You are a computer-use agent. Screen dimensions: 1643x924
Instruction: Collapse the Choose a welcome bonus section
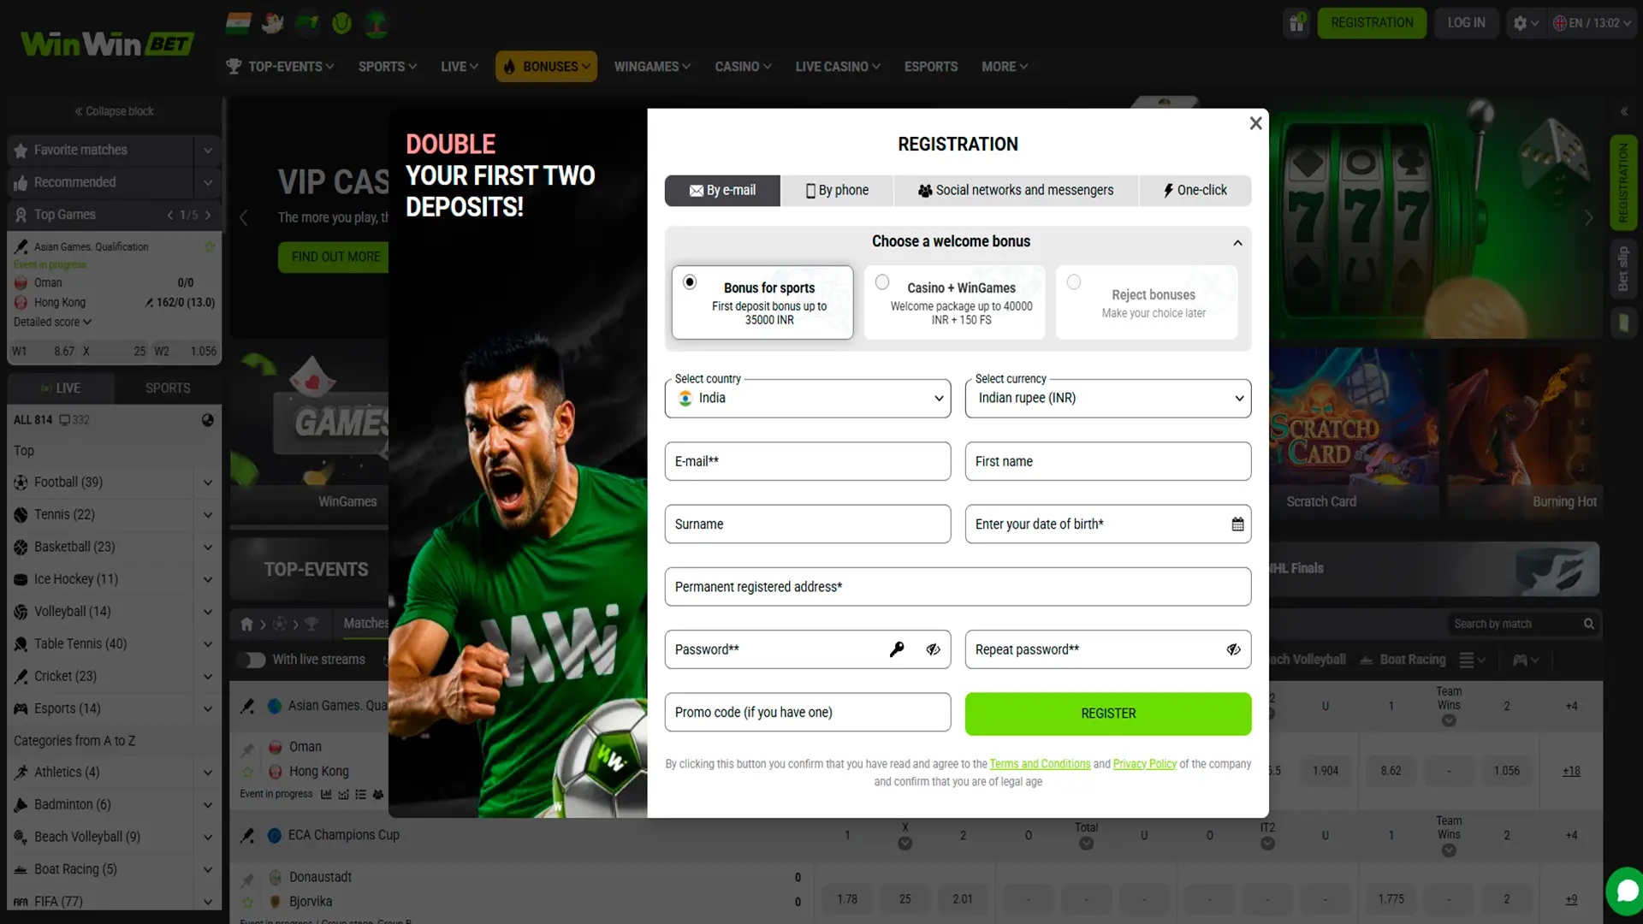[x=1237, y=243]
